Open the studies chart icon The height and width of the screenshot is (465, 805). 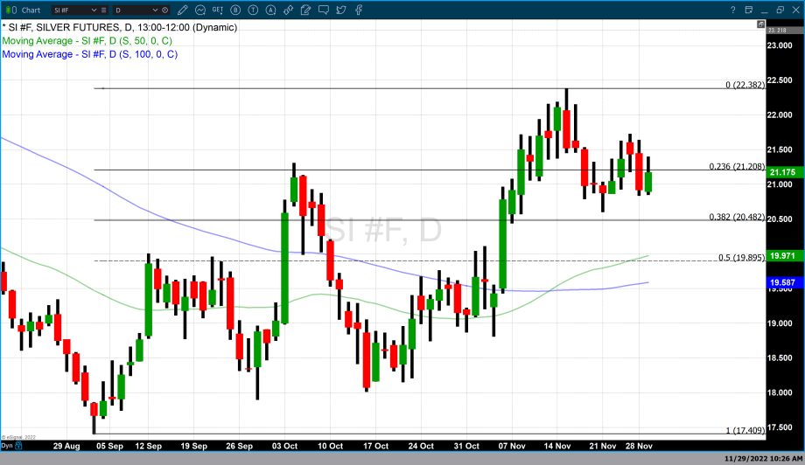[x=200, y=10]
